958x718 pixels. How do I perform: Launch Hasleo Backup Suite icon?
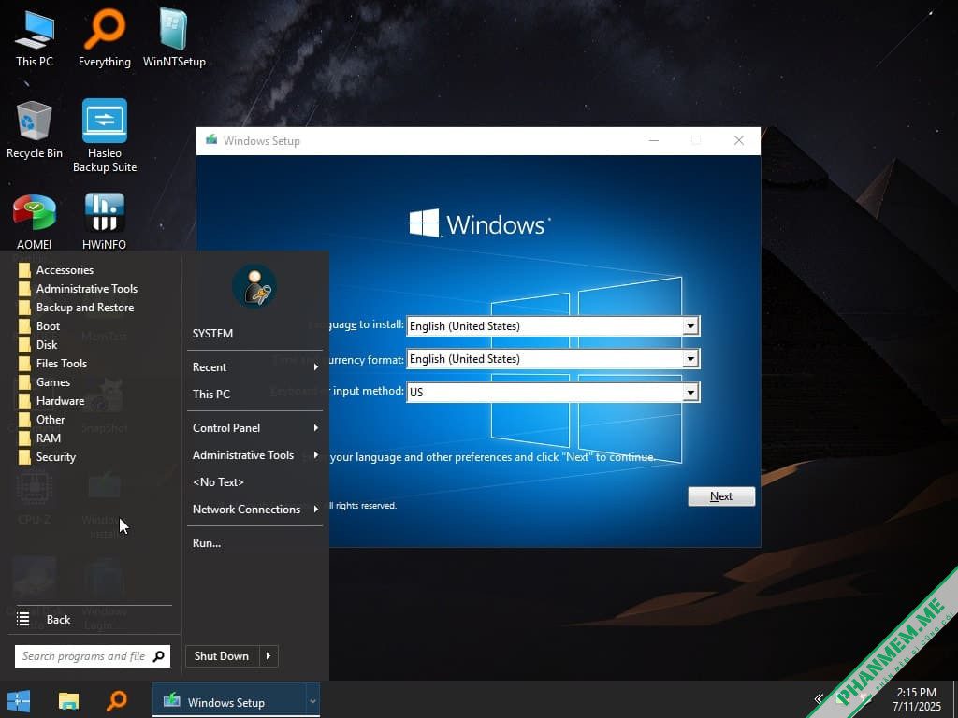(105, 136)
